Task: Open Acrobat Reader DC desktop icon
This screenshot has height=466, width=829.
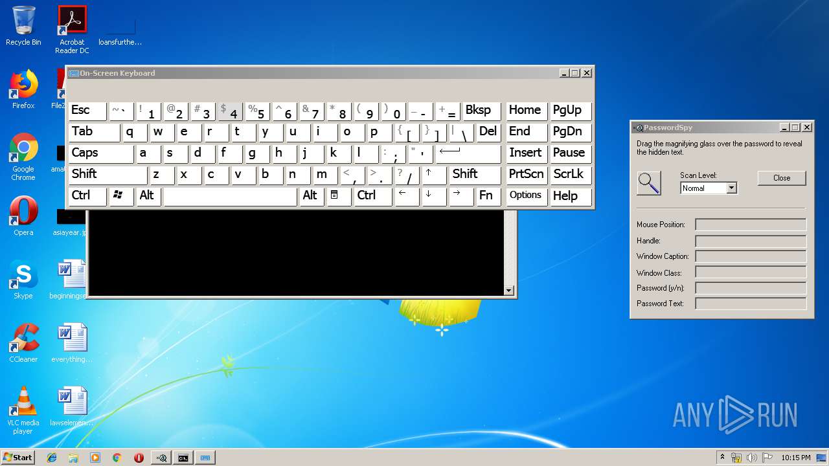Action: pyautogui.click(x=72, y=30)
